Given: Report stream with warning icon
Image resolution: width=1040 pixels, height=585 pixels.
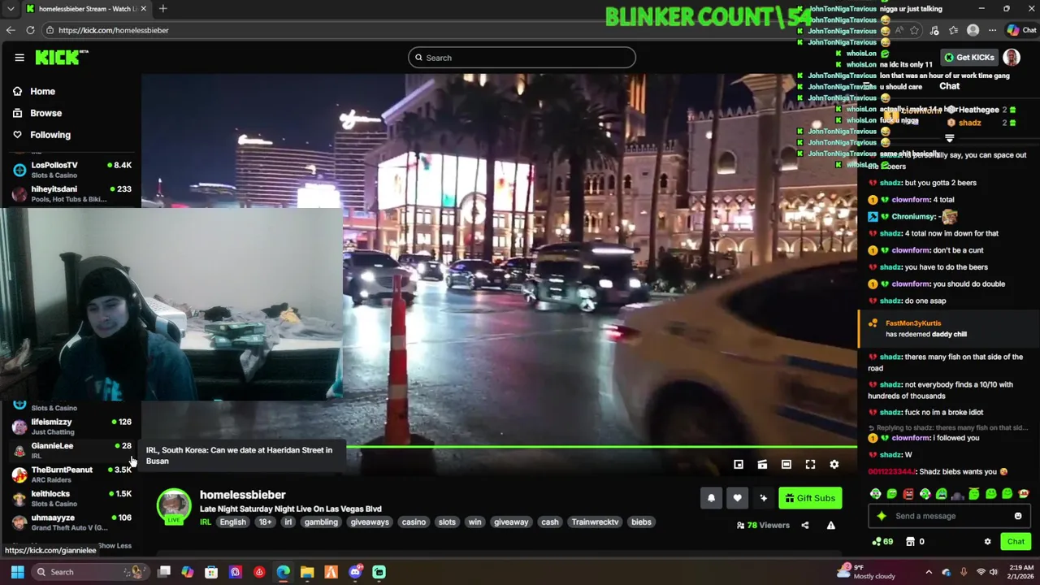Looking at the screenshot, I should (831, 526).
